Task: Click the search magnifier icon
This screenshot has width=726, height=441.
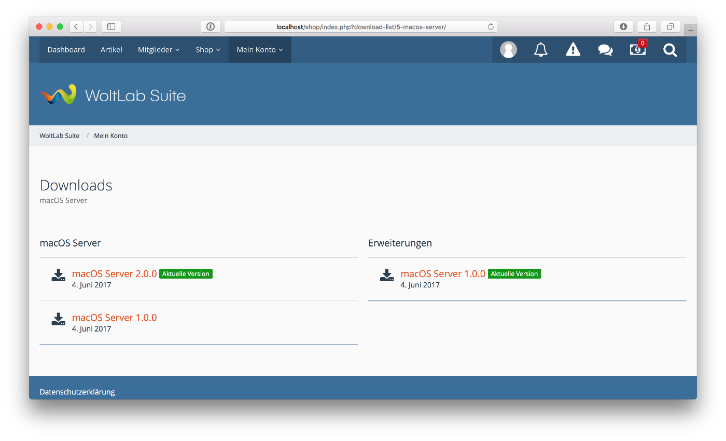Action: coord(670,50)
